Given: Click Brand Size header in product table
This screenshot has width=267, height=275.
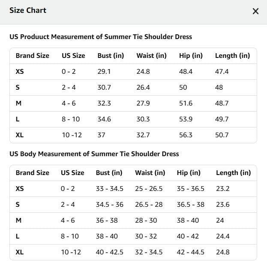Looking at the screenshot, I should tap(33, 56).
